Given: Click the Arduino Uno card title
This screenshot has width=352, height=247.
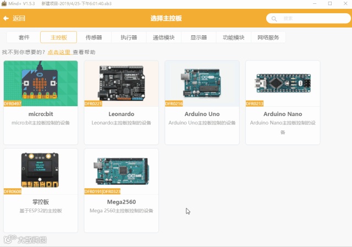Looking at the screenshot, I should click(202, 114).
